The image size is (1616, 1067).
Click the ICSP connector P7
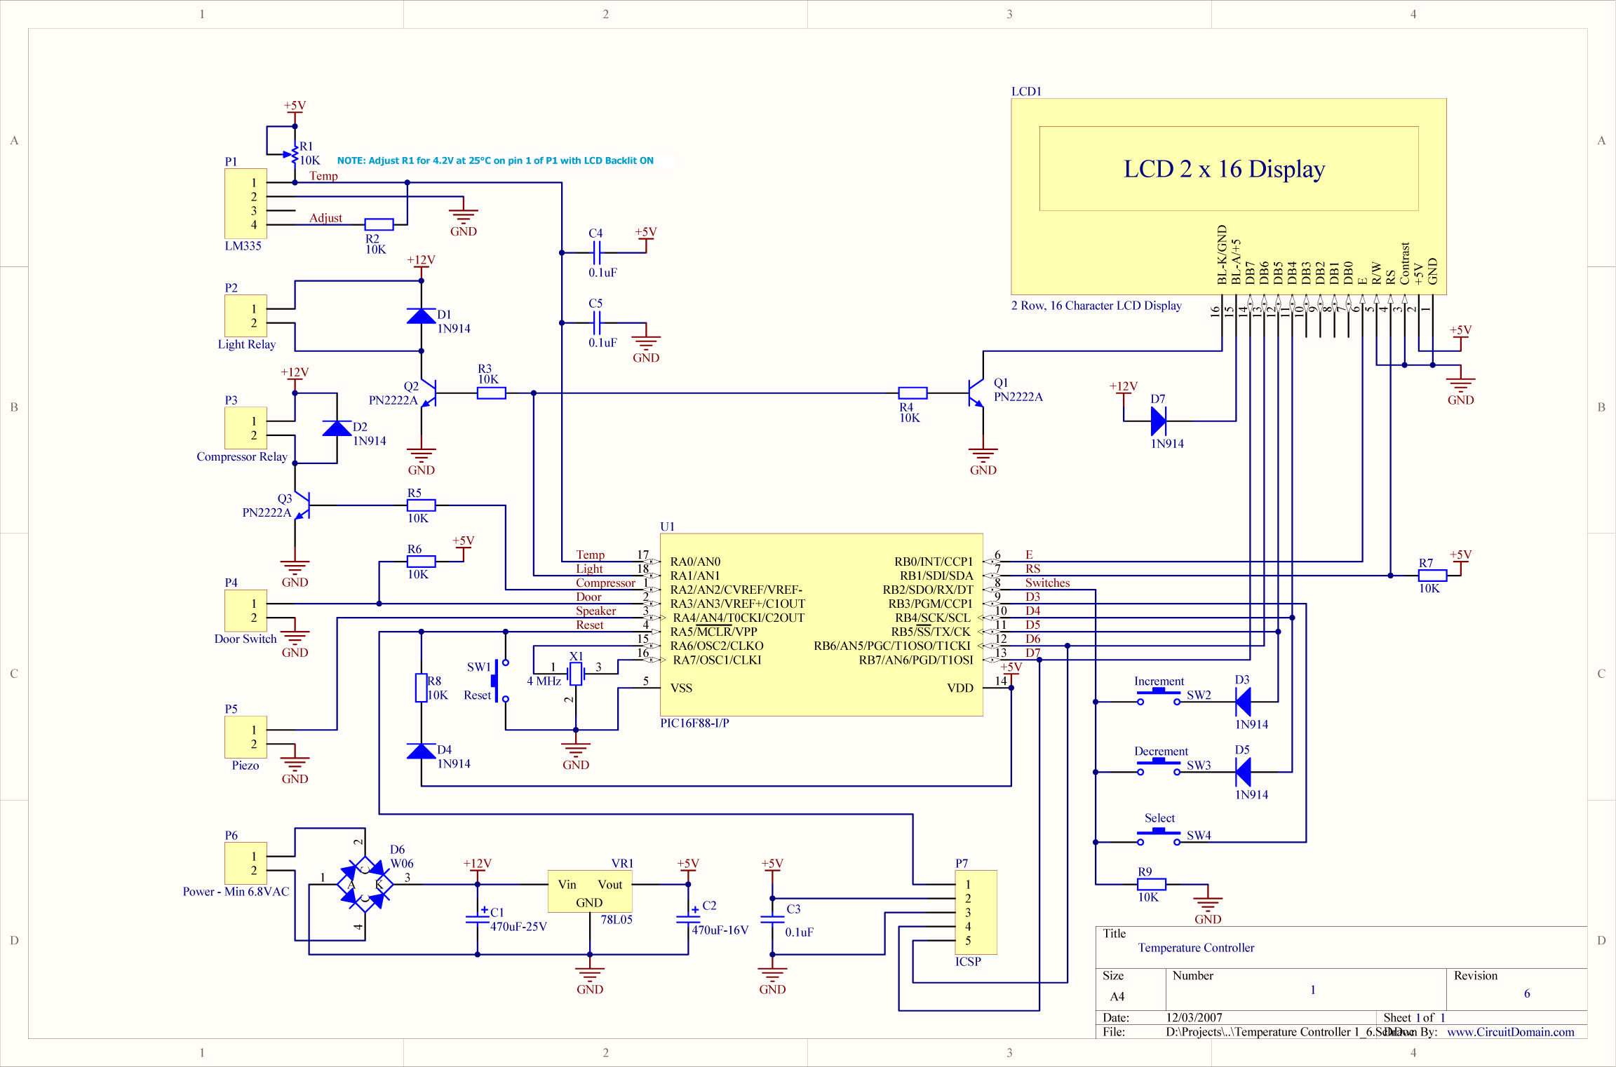pos(975,911)
